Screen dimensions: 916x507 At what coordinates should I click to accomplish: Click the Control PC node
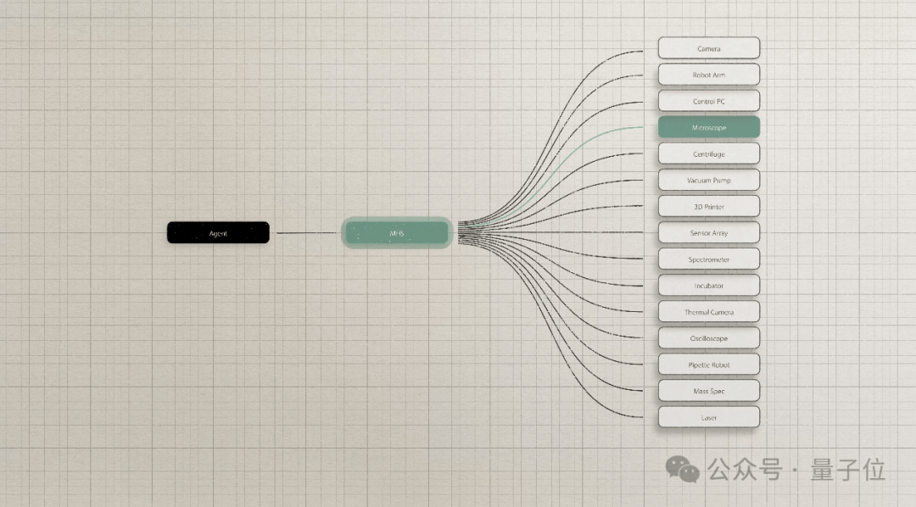[x=708, y=101]
